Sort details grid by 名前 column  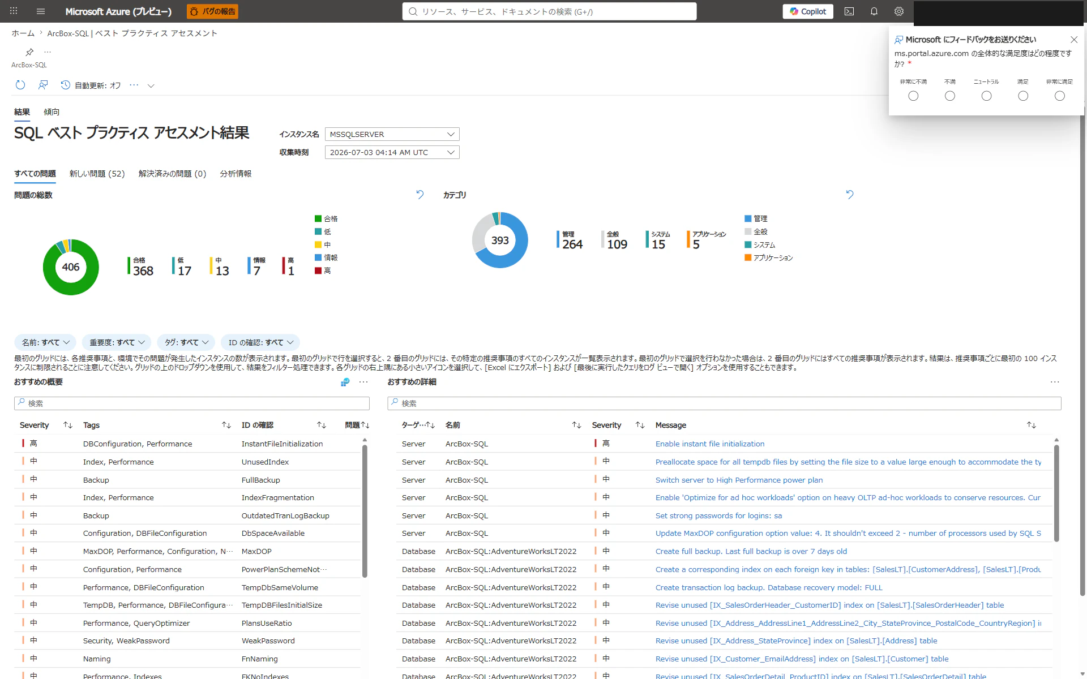point(576,425)
